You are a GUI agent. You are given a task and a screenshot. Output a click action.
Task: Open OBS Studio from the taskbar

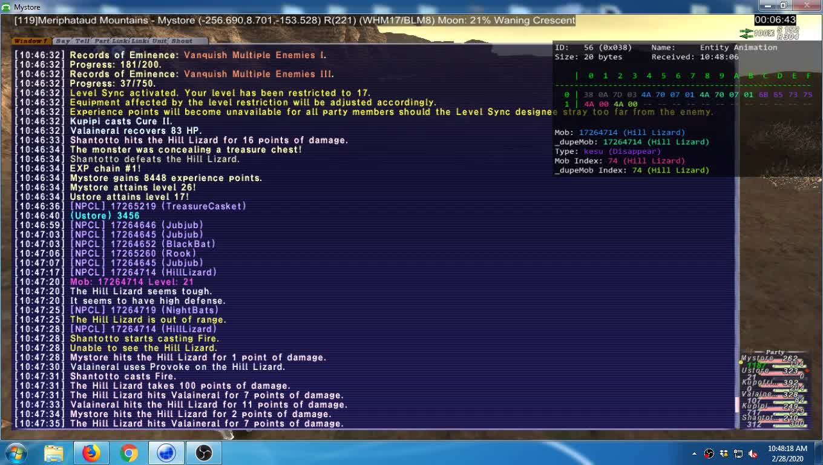(x=203, y=453)
